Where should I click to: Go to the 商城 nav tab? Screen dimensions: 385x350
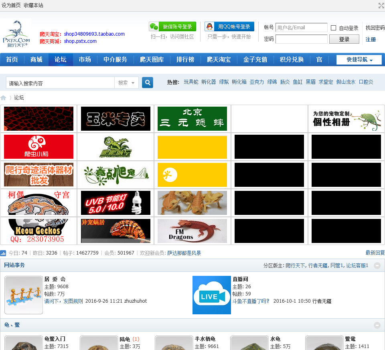(36, 60)
